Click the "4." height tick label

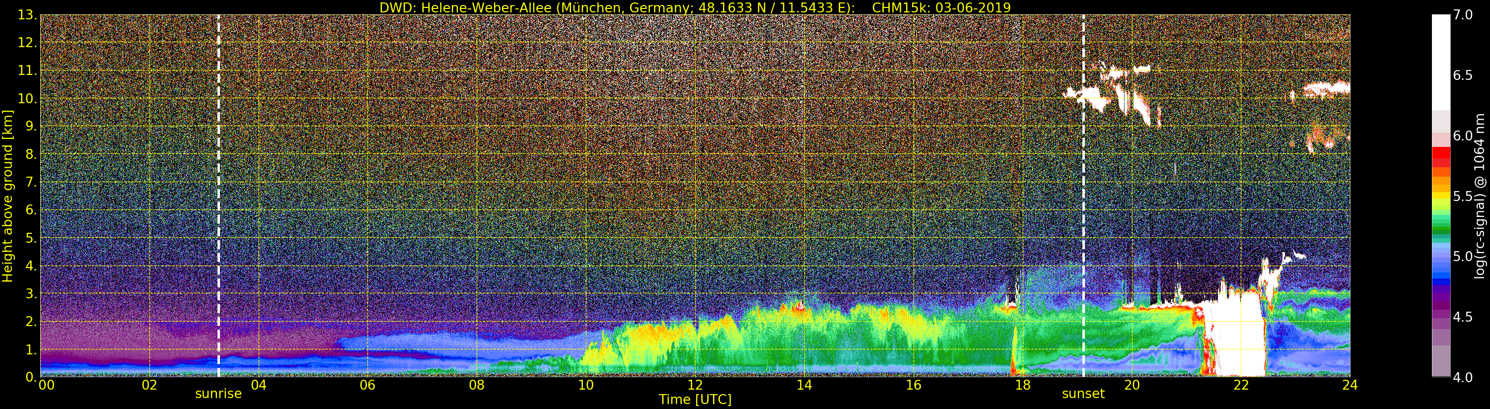click(x=31, y=266)
